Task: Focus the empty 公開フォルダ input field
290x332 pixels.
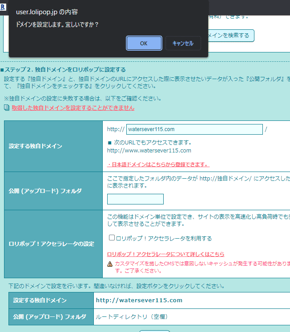Action: (x=135, y=199)
